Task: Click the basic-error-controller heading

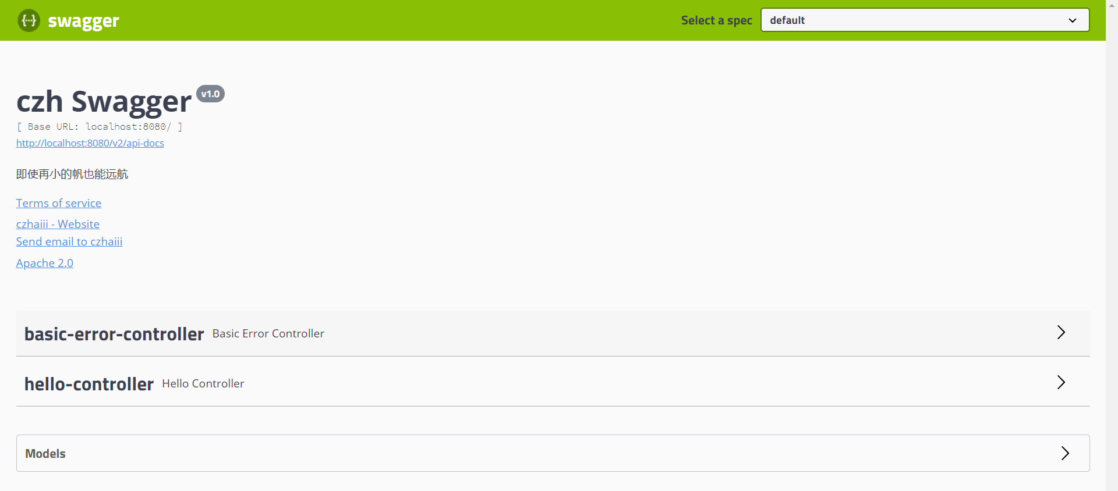Action: (x=114, y=334)
